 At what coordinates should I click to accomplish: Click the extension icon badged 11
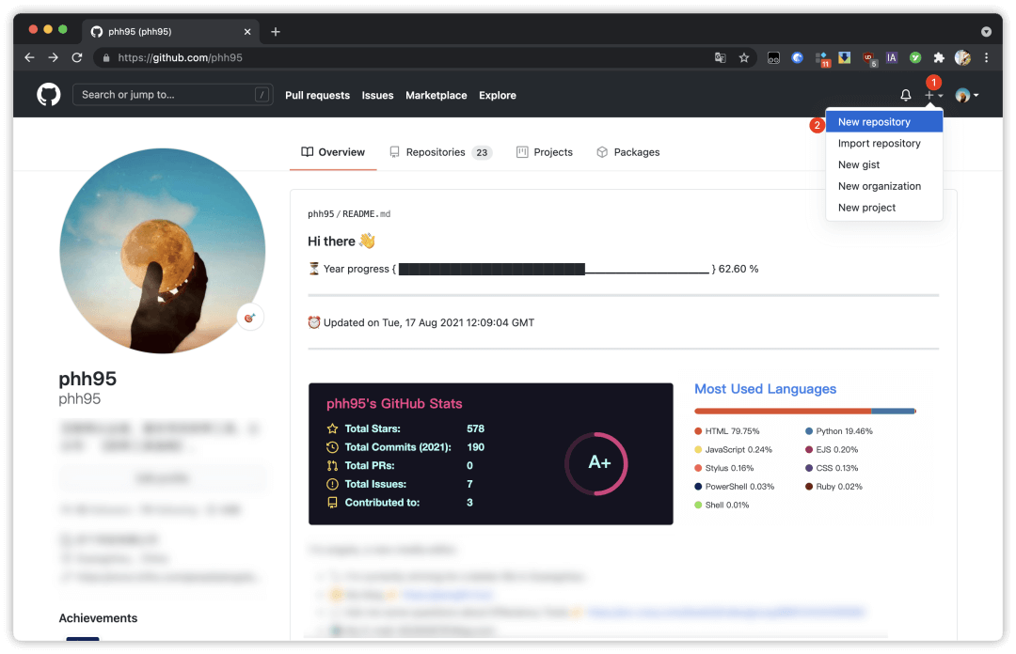822,59
